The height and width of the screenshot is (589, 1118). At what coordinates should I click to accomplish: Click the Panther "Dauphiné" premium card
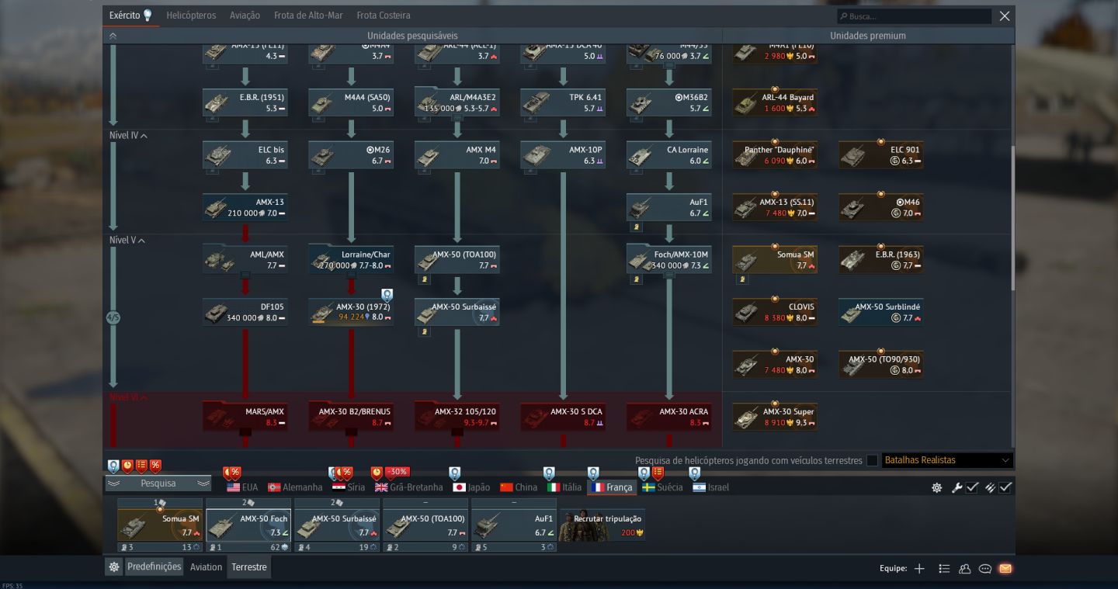pyautogui.click(x=774, y=155)
